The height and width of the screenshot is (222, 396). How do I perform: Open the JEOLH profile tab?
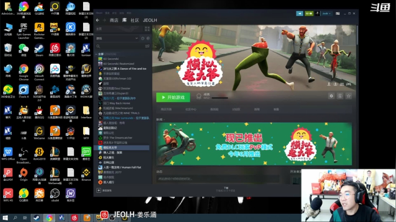point(150,20)
